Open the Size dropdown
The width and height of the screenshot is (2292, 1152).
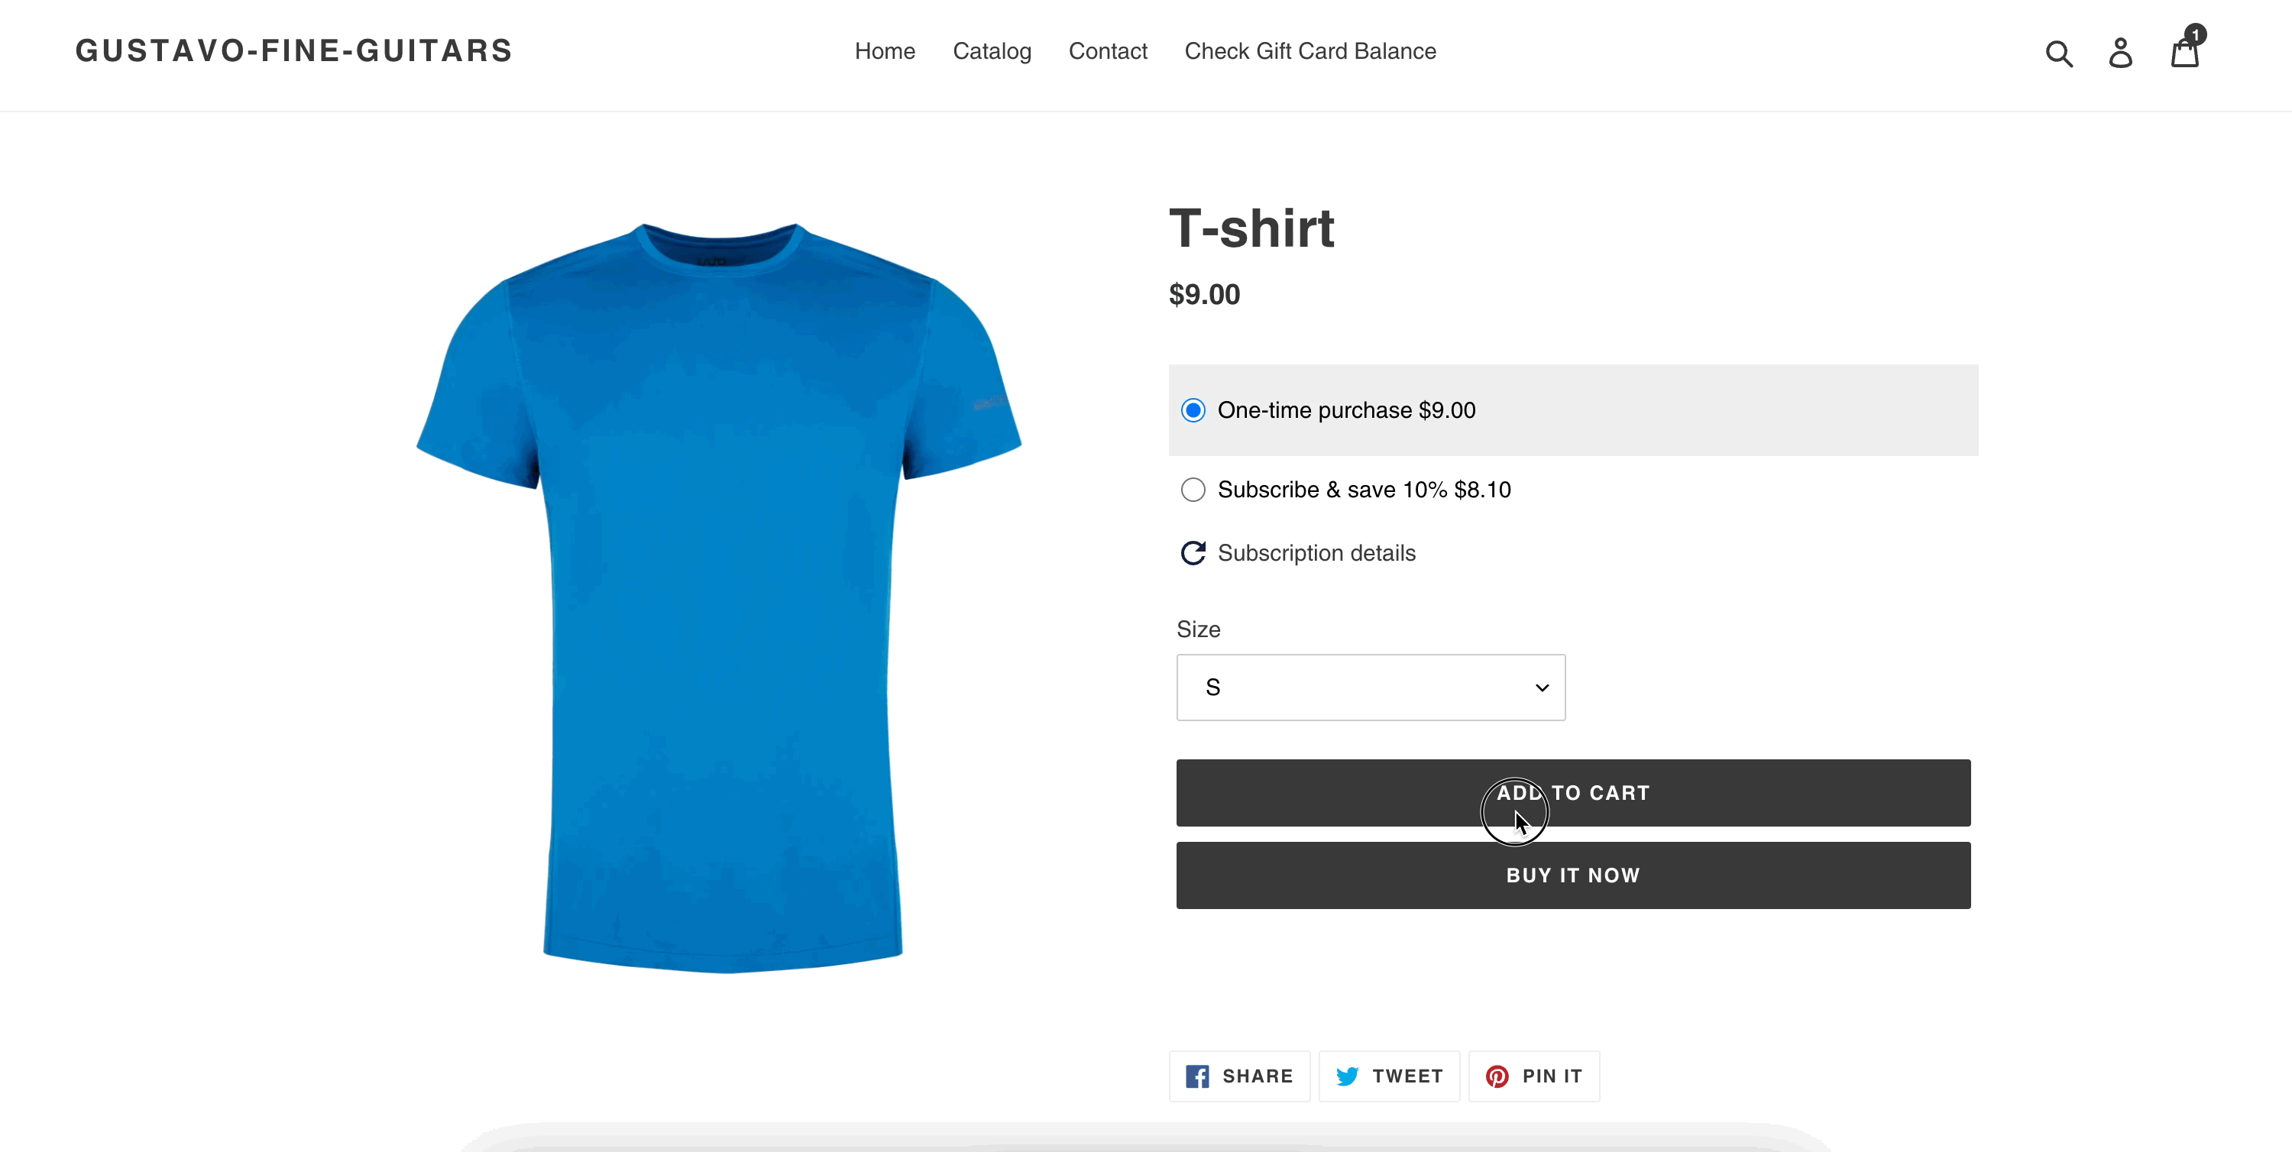coord(1369,688)
